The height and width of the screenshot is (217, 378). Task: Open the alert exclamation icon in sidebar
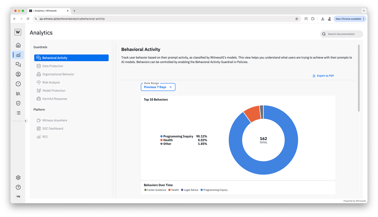pyautogui.click(x=18, y=84)
